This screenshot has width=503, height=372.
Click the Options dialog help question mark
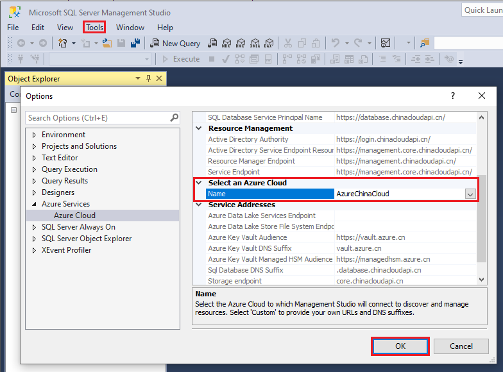(x=453, y=96)
